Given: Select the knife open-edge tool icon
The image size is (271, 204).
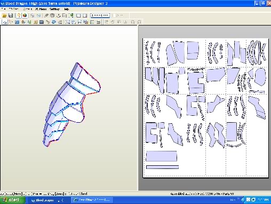Looking at the screenshot, I should [46, 15].
